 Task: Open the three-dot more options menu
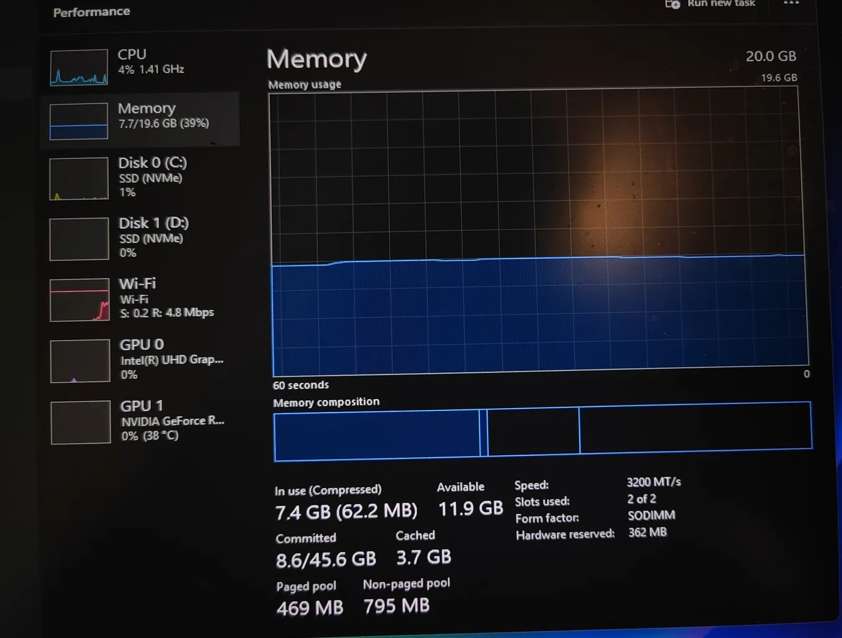791,3
